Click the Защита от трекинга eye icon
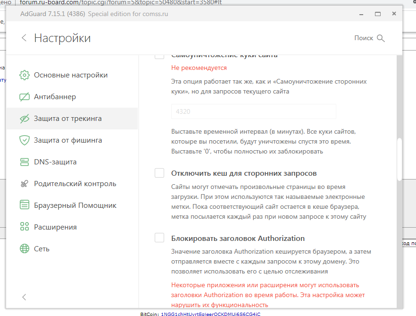This screenshot has width=416, height=316. click(x=25, y=119)
